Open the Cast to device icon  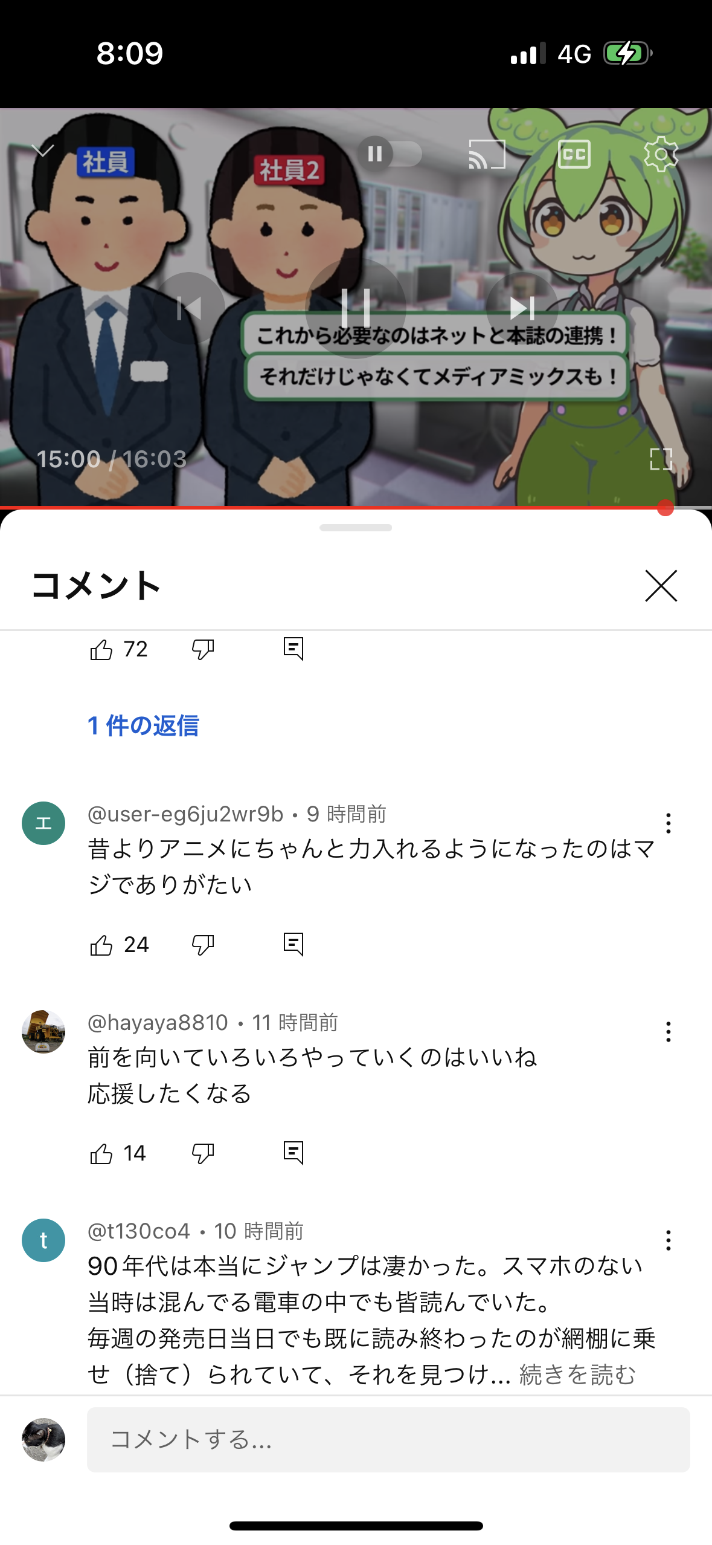(487, 154)
